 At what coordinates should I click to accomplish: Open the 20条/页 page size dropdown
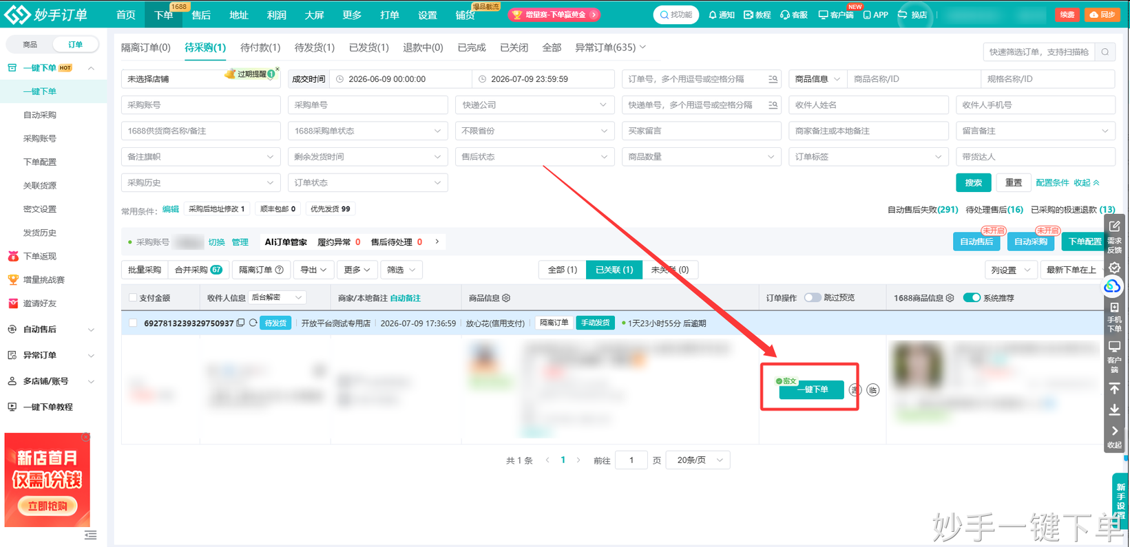click(699, 460)
